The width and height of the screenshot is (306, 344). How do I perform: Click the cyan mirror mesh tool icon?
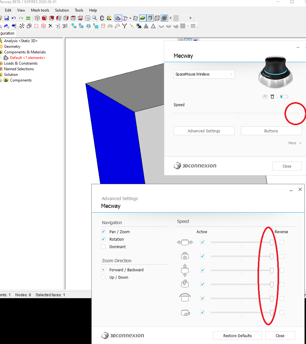(88, 26)
